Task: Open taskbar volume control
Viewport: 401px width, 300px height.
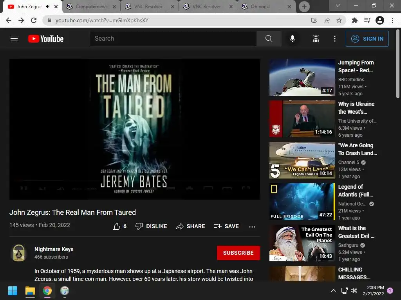Action: 354,291
